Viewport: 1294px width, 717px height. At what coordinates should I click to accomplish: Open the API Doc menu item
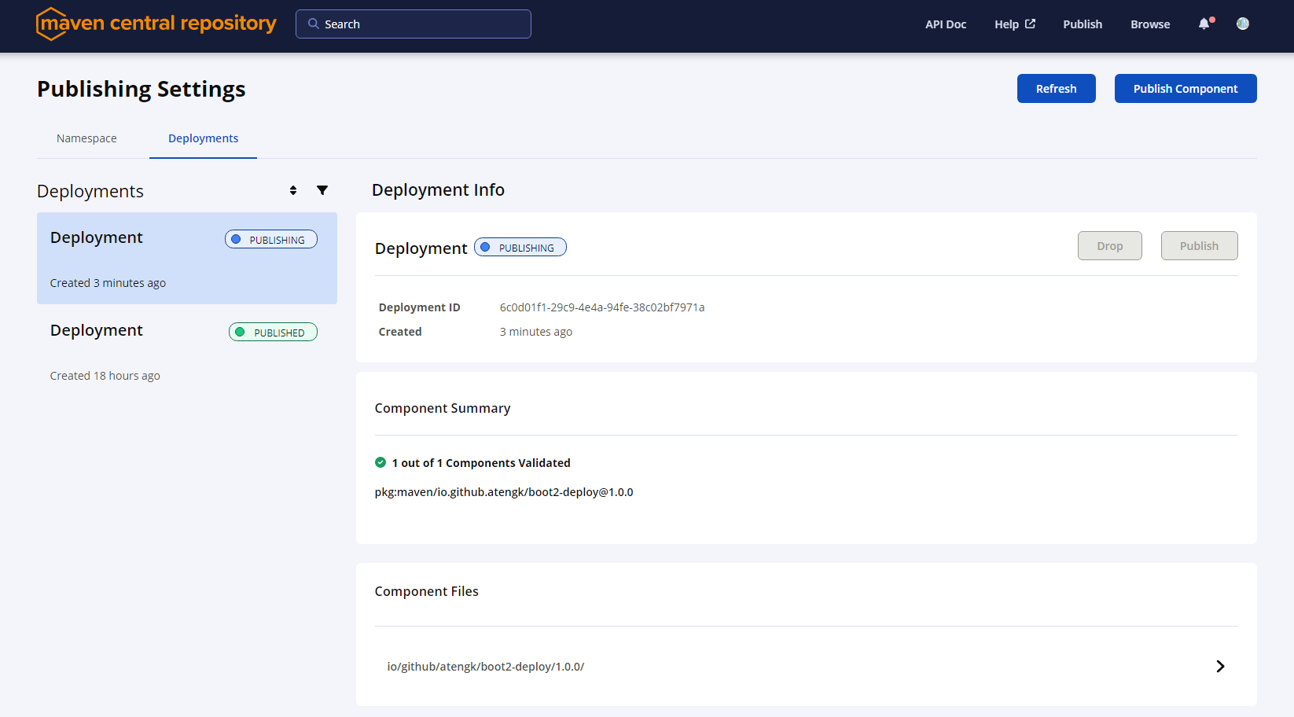click(x=945, y=24)
